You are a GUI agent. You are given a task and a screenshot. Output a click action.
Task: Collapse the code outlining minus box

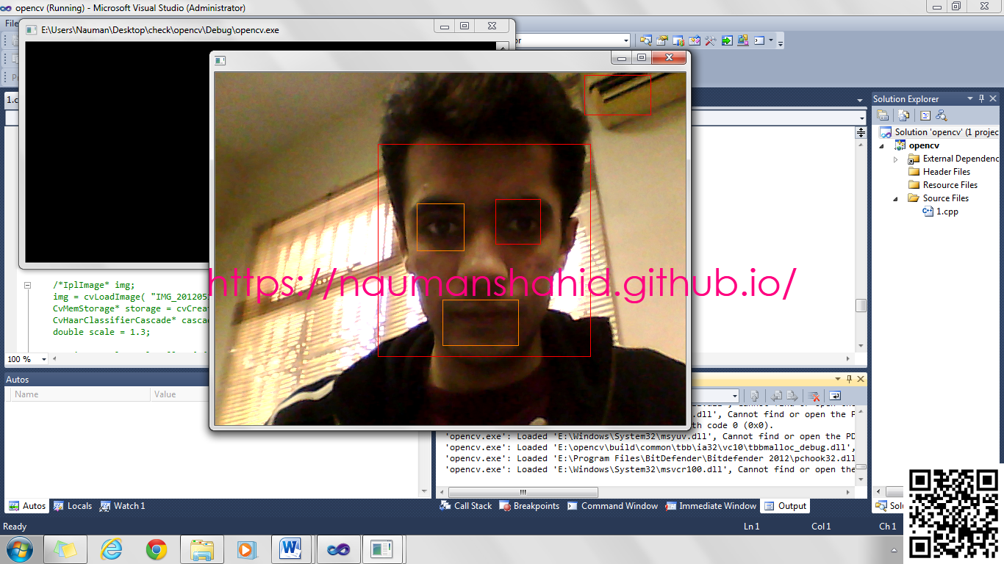27,285
